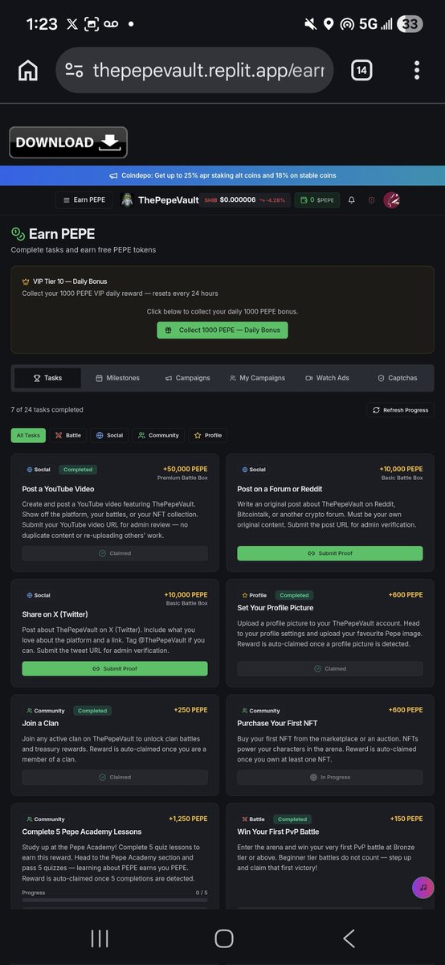The width and height of the screenshot is (445, 965).
Task: Open the browser three-dot menu
Action: [x=417, y=70]
